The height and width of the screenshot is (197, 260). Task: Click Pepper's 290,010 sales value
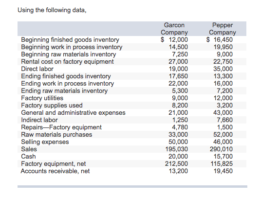click(x=221, y=149)
